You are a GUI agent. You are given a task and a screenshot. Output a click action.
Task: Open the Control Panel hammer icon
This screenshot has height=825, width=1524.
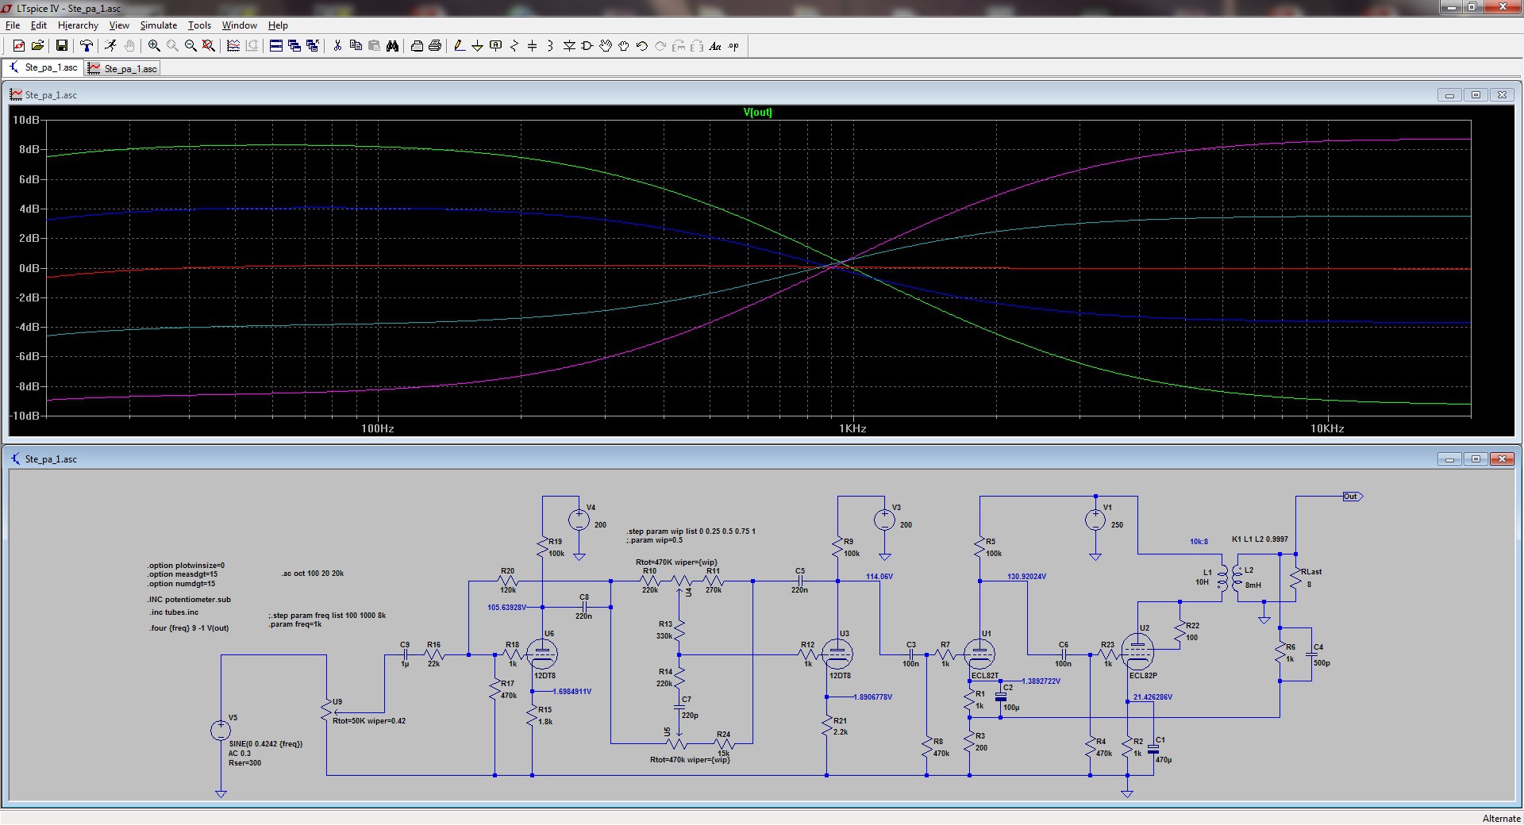pos(87,46)
